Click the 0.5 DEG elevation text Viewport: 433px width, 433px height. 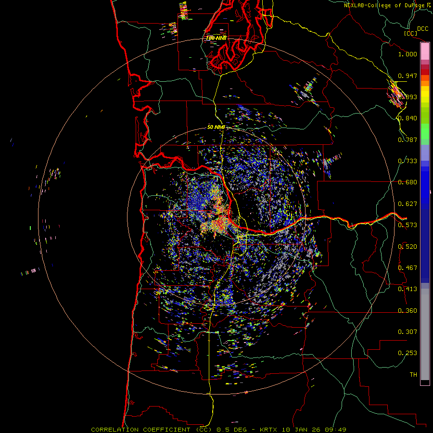[232, 430]
